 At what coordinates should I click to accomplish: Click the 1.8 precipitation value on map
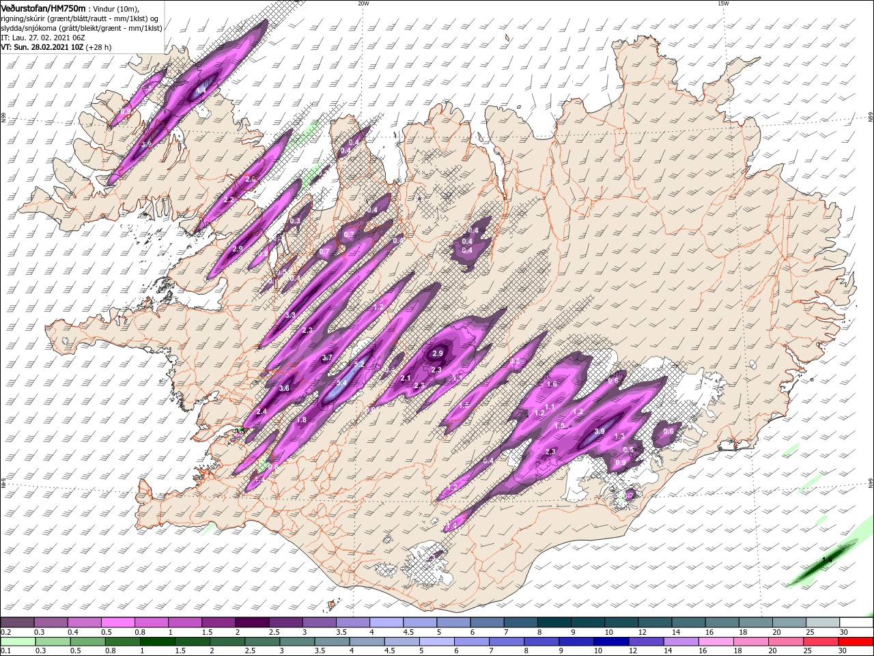301,420
